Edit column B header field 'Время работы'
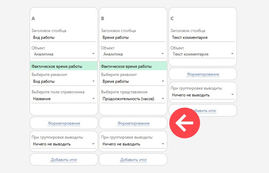This screenshot has width=269, height=173. [x=133, y=38]
